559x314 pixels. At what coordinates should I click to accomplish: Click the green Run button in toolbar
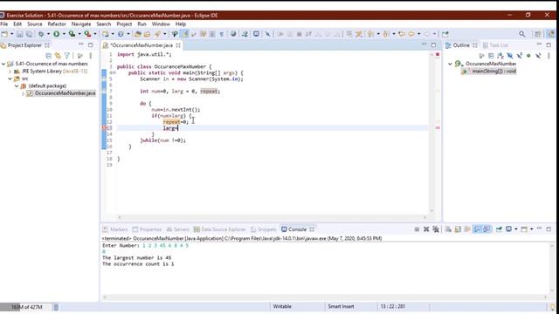point(56,34)
